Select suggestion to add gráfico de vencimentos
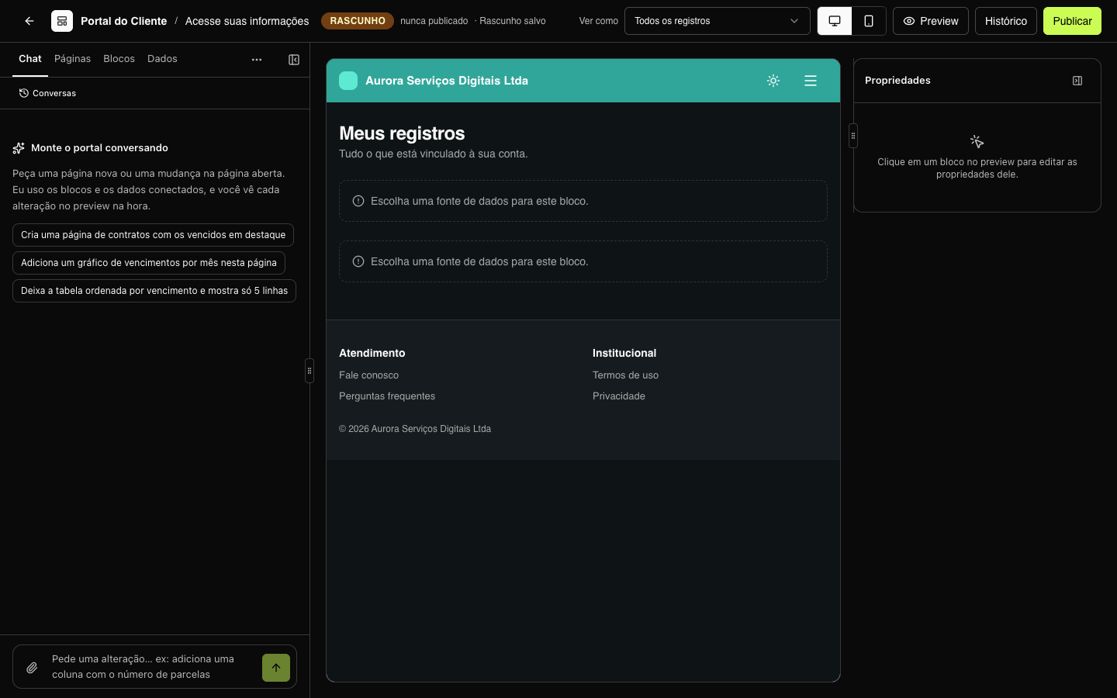This screenshot has height=698, width=1117. click(149, 263)
